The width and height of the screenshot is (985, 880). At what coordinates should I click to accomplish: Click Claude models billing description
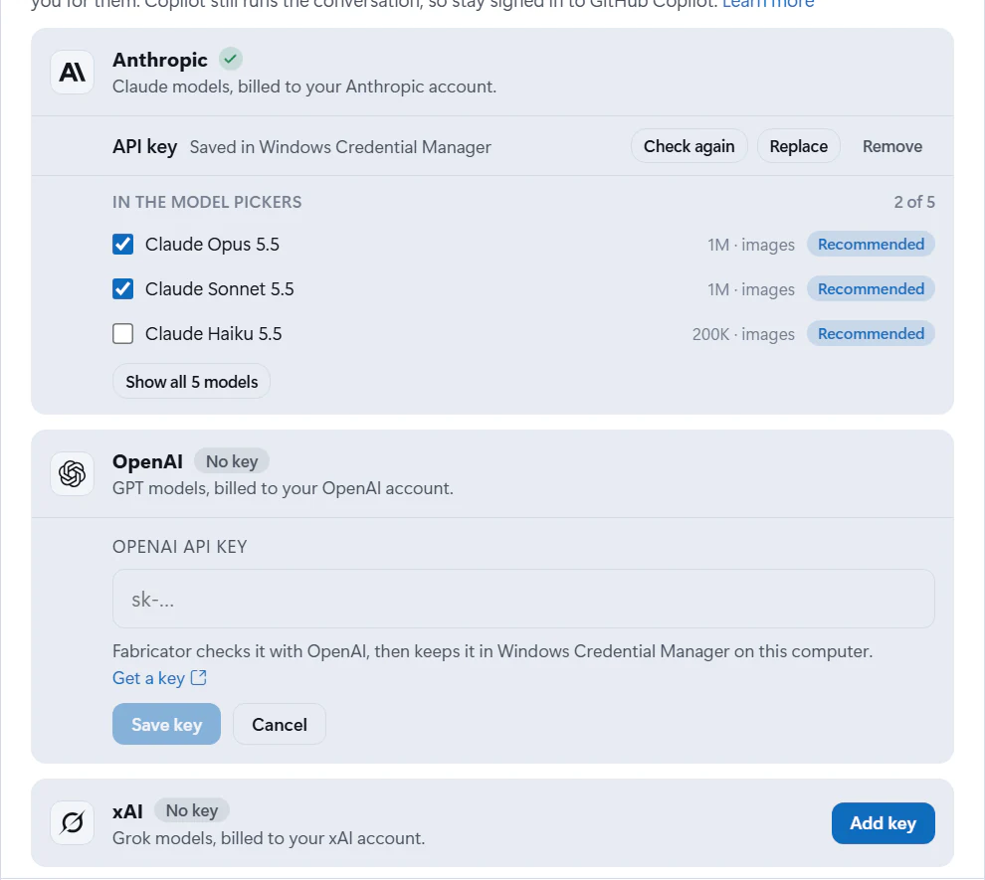(x=304, y=87)
